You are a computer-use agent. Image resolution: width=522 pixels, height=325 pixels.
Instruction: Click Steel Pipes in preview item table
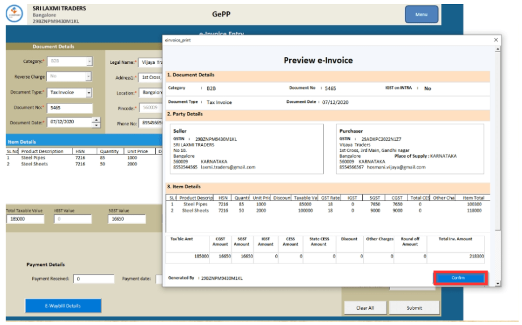[195, 205]
